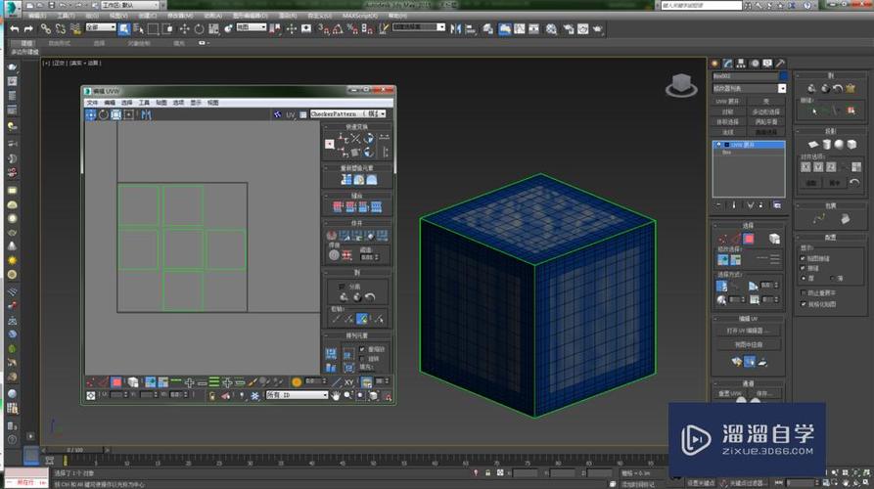Open the Edit menu in Edit UVWs

[110, 103]
